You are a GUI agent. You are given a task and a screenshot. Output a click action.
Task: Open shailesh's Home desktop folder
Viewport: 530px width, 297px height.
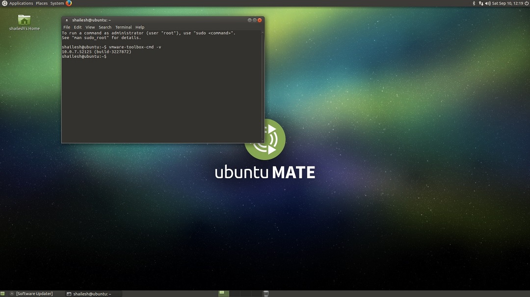point(25,23)
